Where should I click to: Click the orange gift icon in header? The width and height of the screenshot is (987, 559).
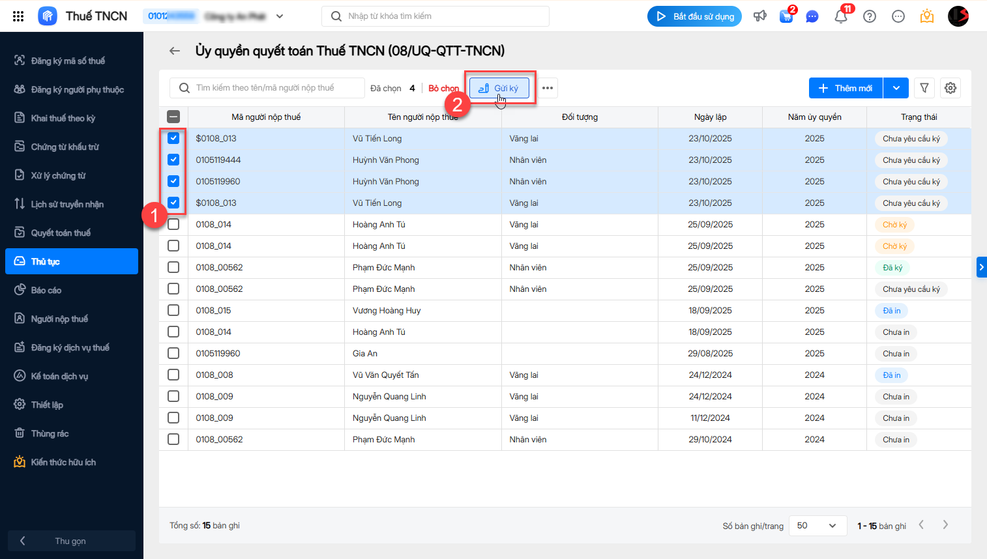click(927, 16)
